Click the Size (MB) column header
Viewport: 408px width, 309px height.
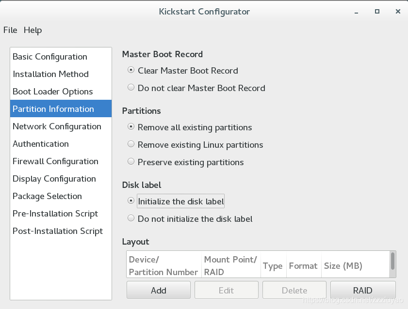(343, 265)
